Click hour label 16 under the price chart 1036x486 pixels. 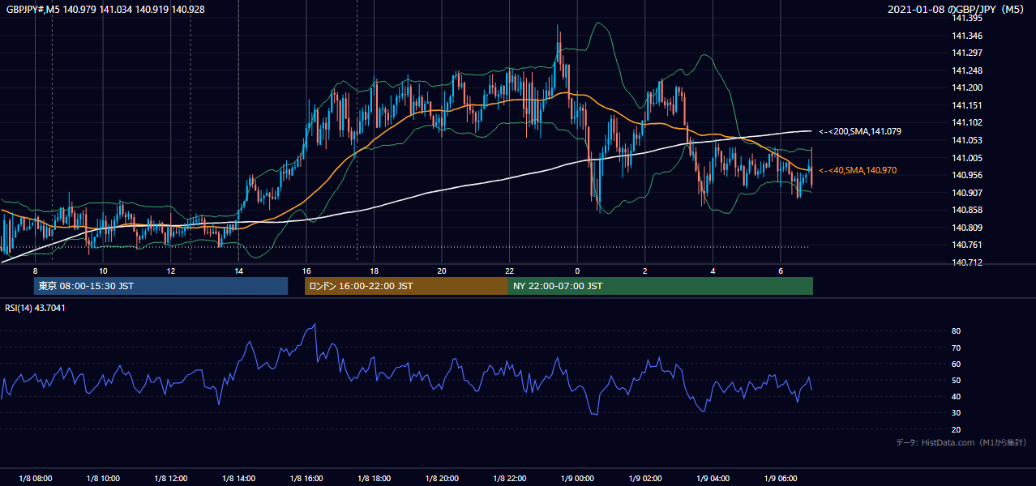tap(306, 271)
